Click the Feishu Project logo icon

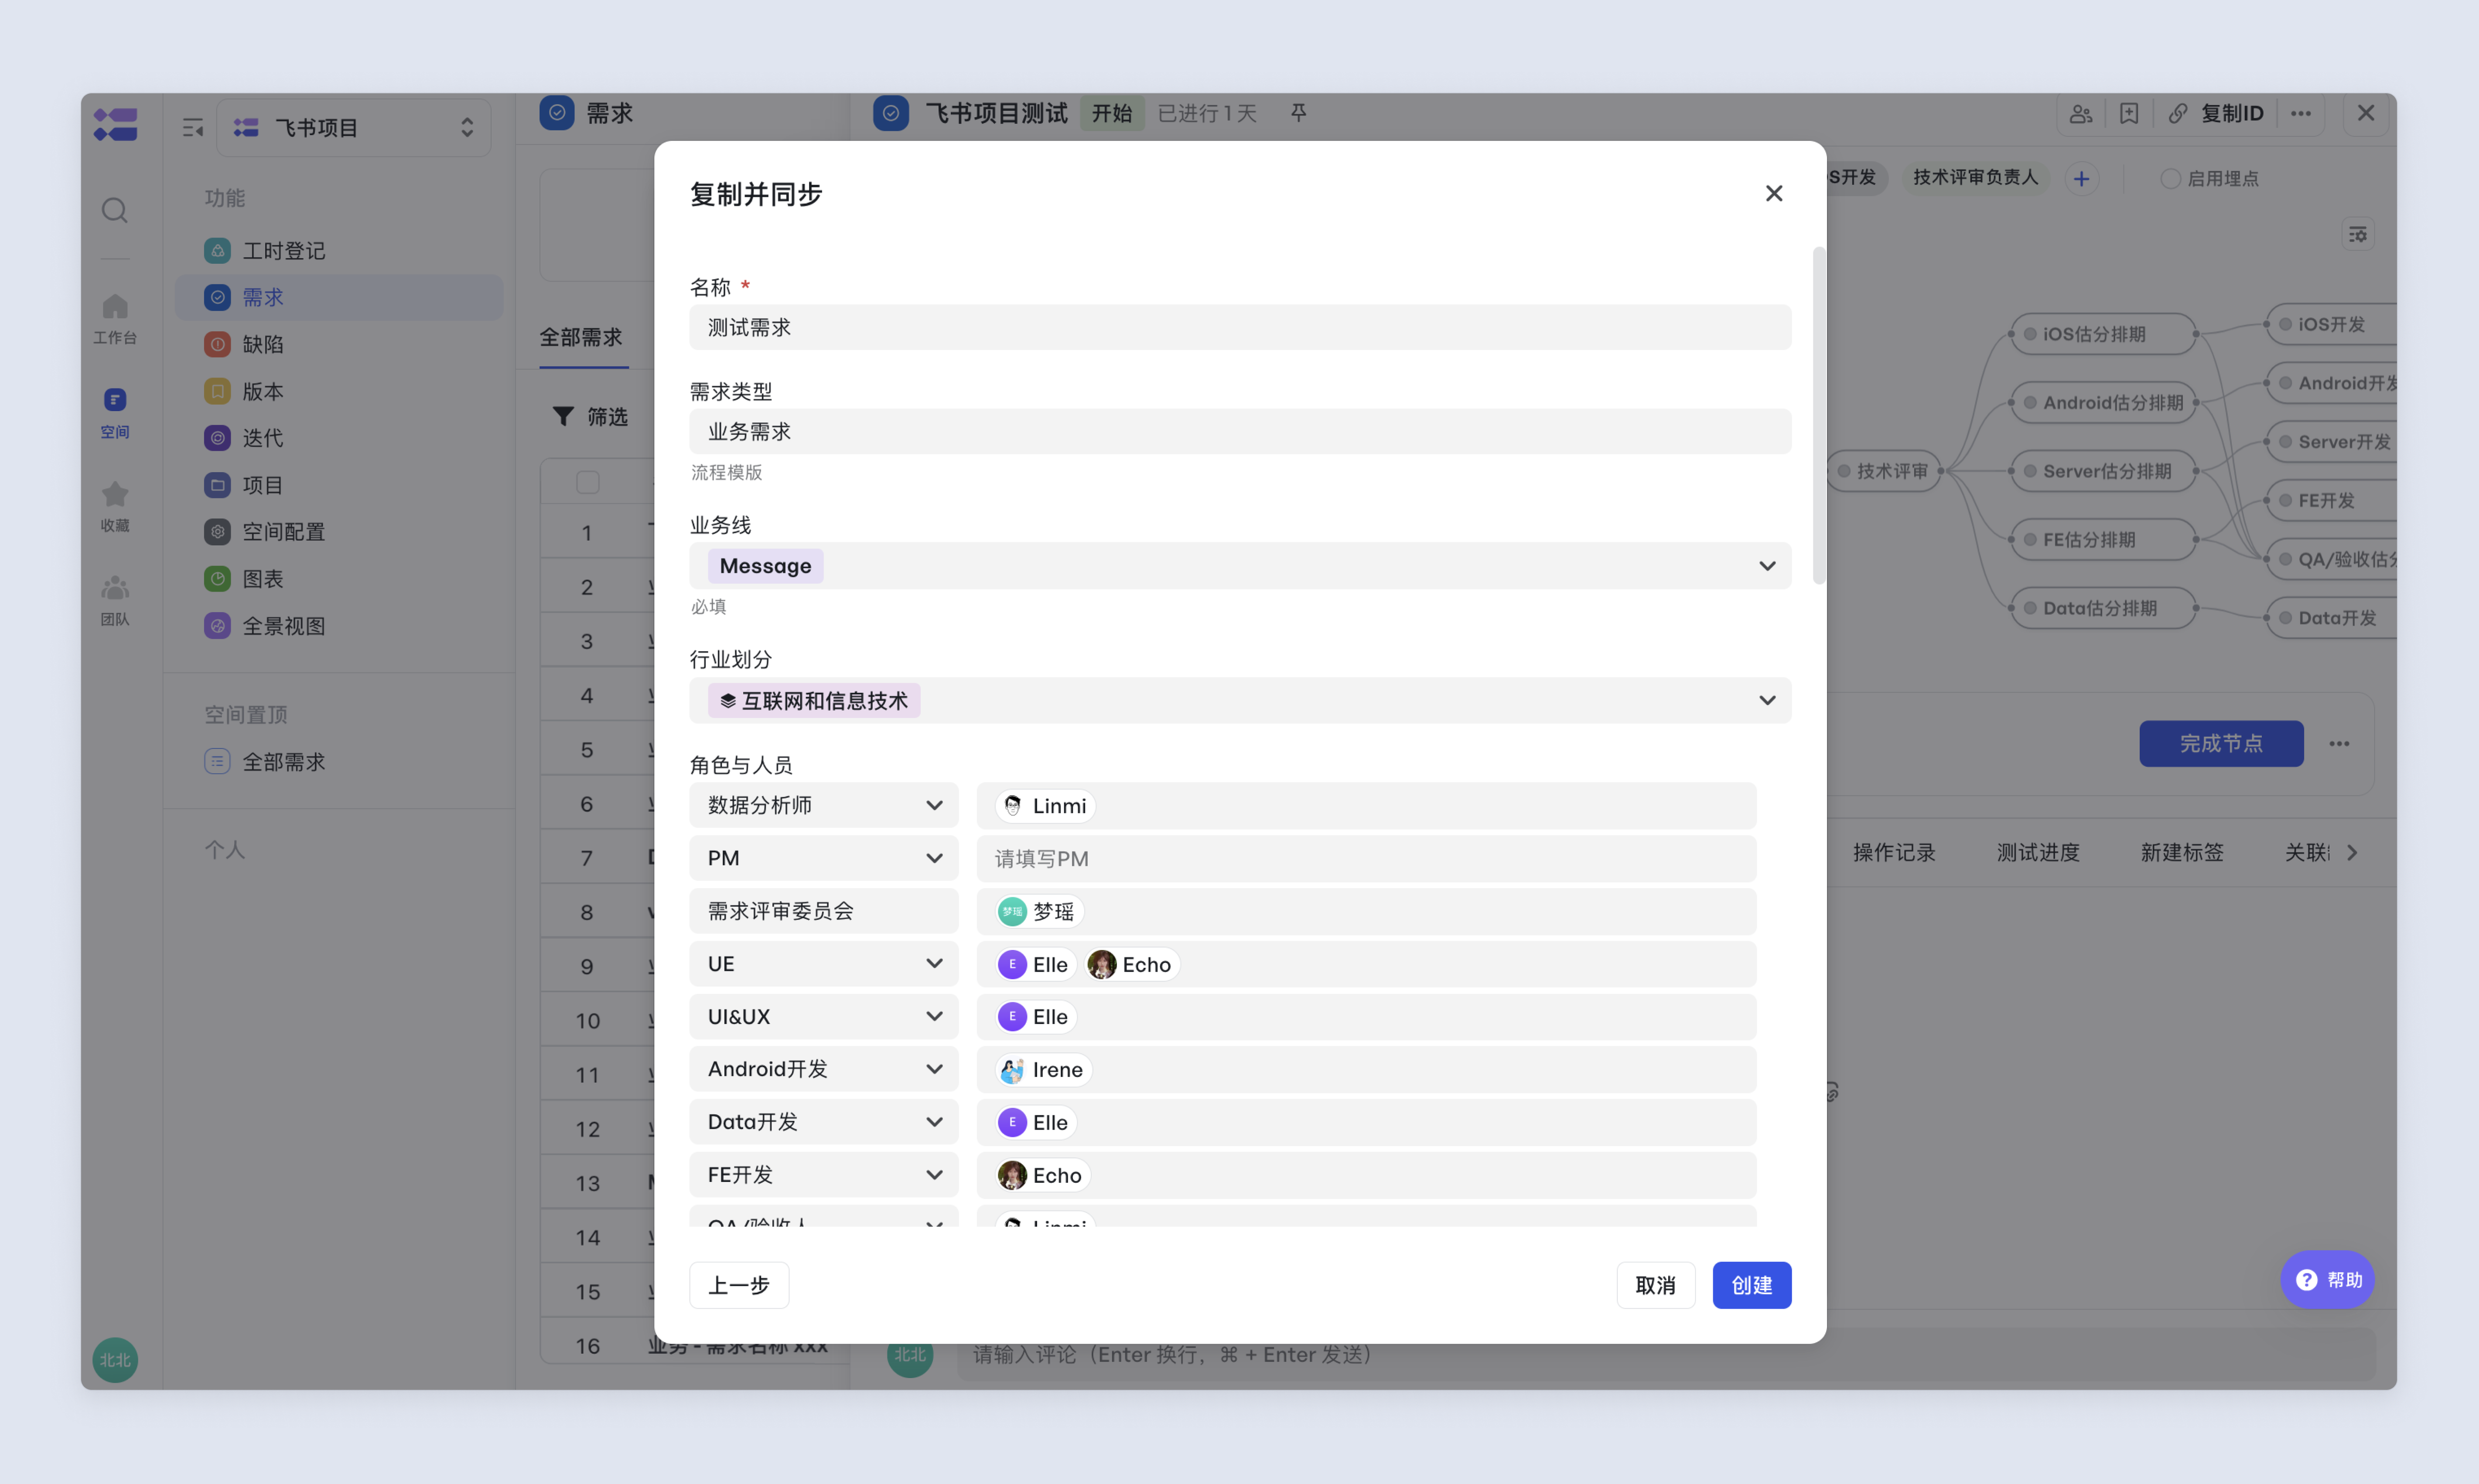pyautogui.click(x=115, y=125)
